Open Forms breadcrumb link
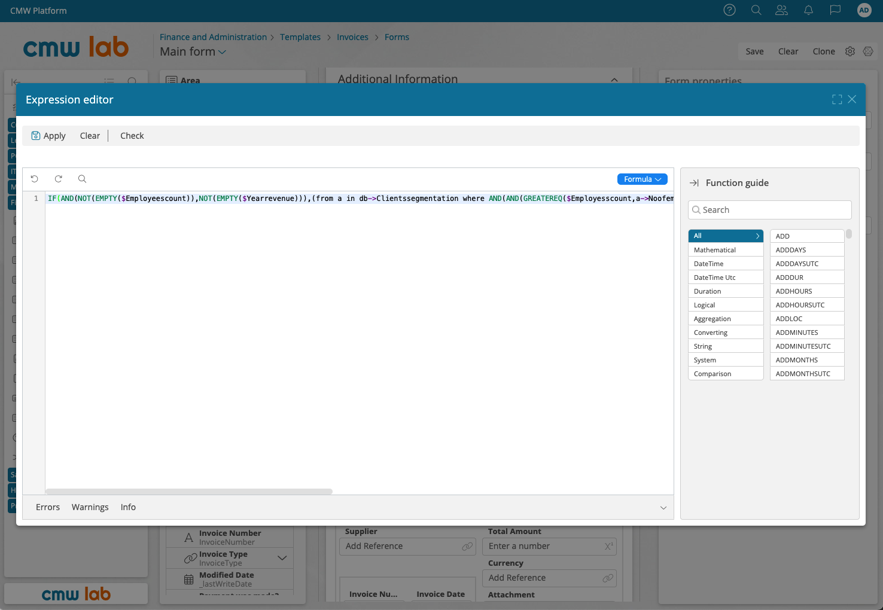This screenshot has width=883, height=610. pyautogui.click(x=397, y=37)
